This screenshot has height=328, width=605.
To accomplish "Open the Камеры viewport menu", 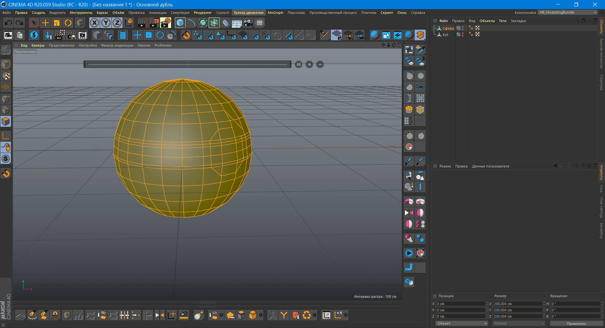I will 38,45.
